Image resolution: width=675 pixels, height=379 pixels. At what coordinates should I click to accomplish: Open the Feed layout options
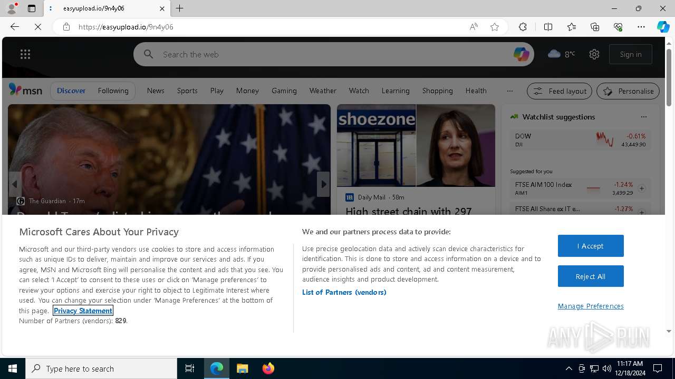pyautogui.click(x=560, y=91)
